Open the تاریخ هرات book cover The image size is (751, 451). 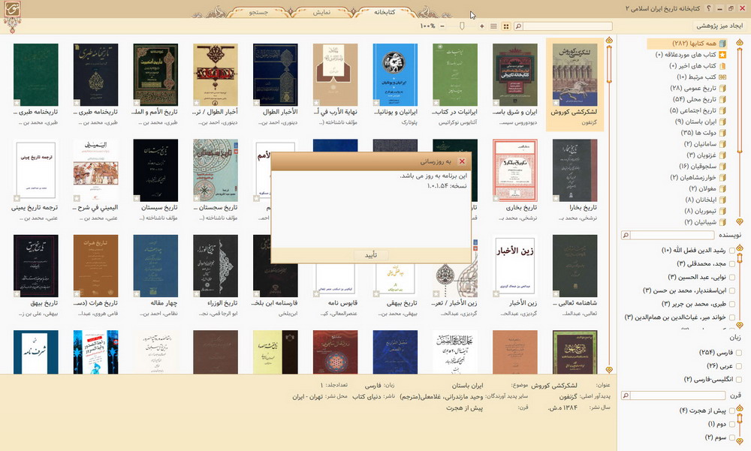(96, 266)
